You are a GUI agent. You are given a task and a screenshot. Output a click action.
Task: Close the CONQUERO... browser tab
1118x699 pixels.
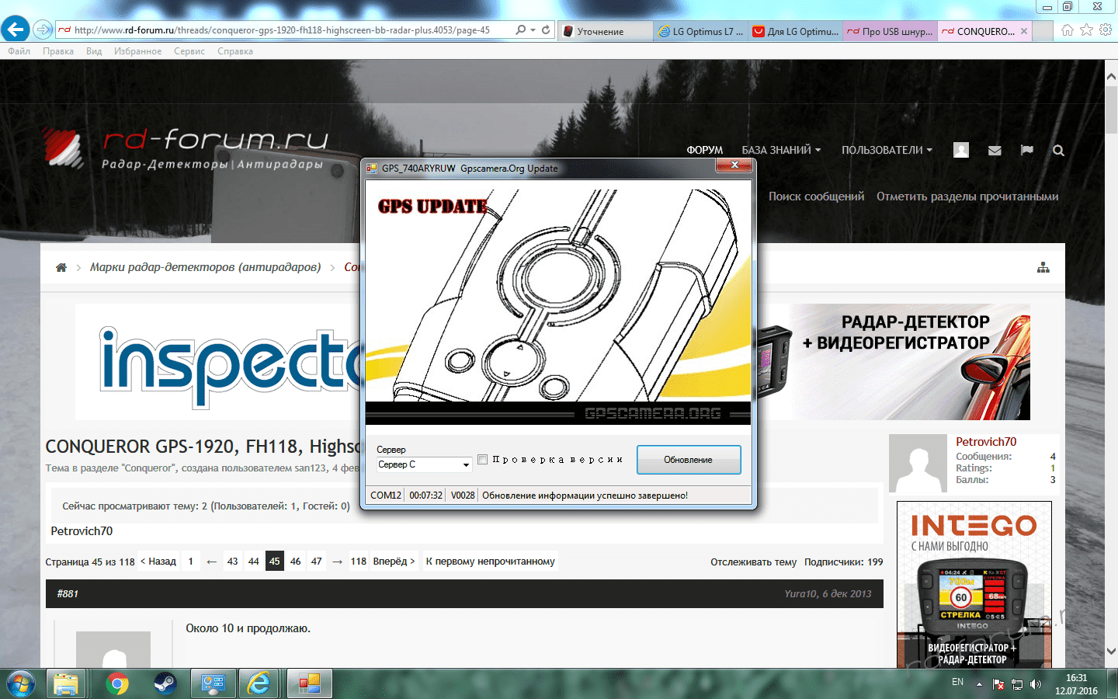pos(1024,31)
